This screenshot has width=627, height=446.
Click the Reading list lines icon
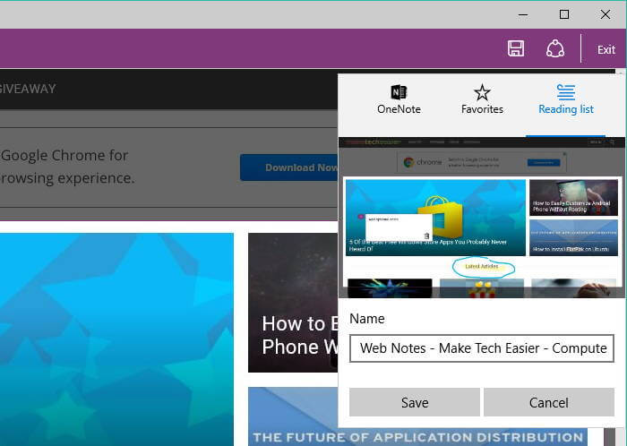(566, 92)
